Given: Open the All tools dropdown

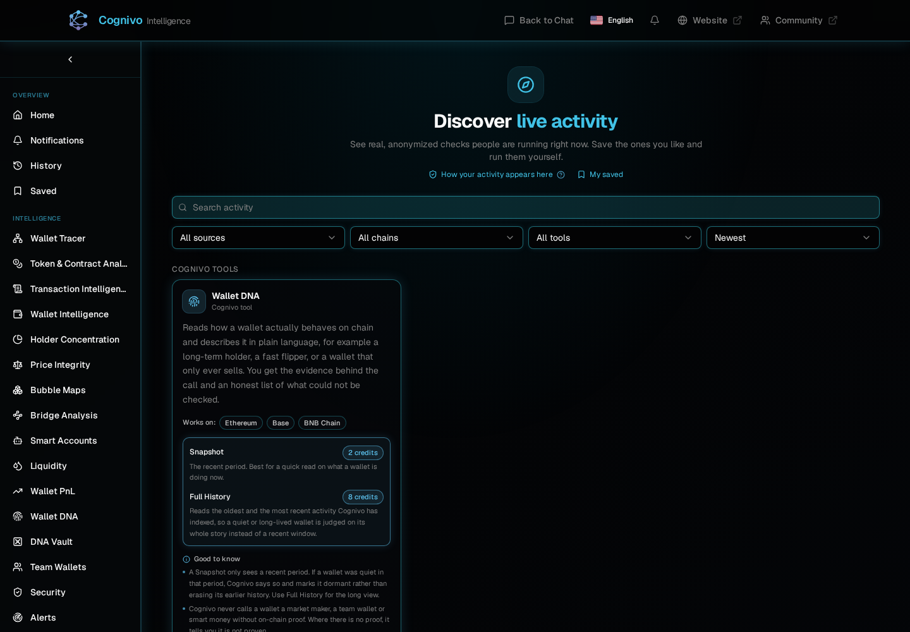Looking at the screenshot, I should [615, 238].
